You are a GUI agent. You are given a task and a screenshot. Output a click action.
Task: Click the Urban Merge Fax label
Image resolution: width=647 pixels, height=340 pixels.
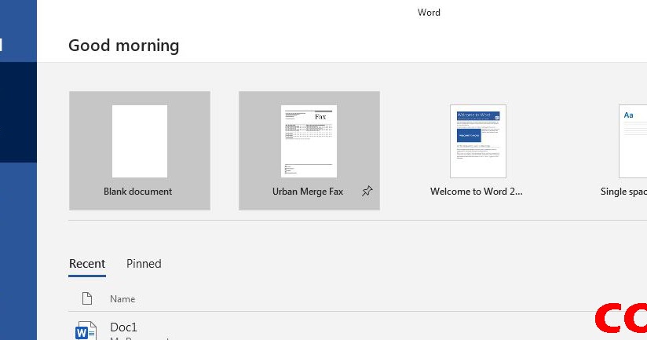[308, 192]
